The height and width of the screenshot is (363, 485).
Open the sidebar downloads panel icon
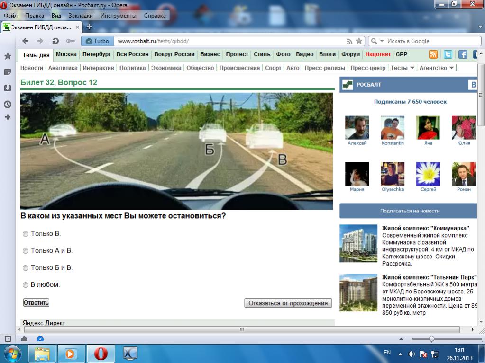tap(8, 88)
